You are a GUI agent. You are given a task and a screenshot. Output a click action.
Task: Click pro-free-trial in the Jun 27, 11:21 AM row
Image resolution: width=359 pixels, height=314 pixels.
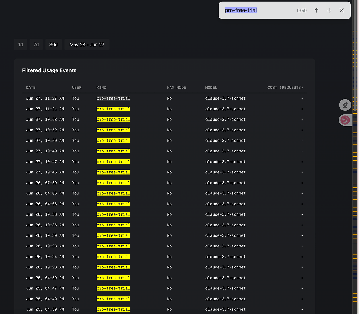(113, 109)
